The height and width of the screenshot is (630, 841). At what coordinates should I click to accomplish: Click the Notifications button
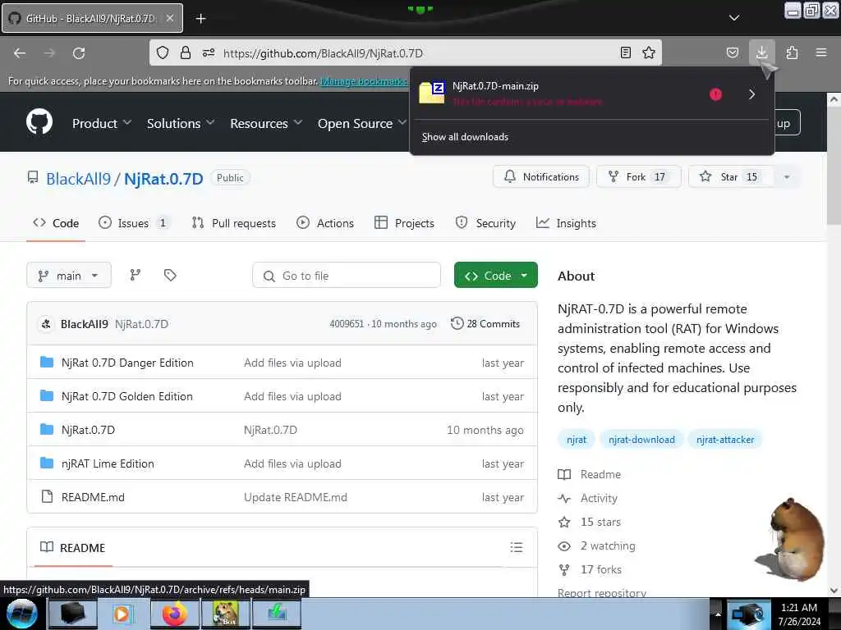coord(541,177)
